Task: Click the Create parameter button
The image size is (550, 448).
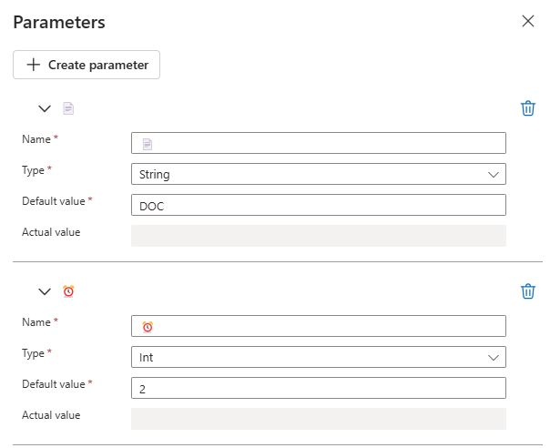Action: pos(87,65)
